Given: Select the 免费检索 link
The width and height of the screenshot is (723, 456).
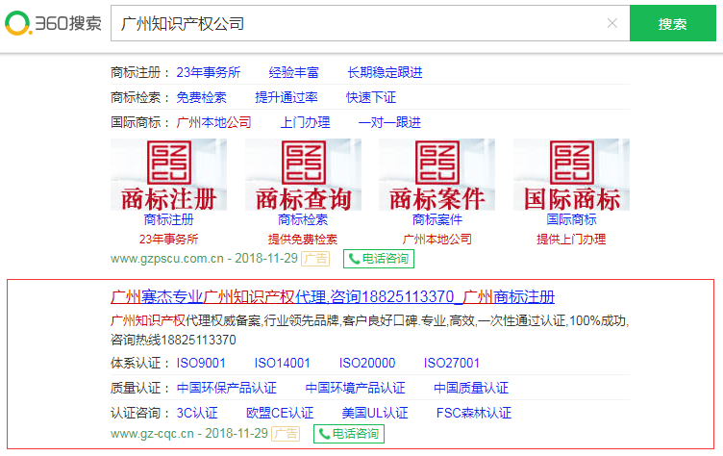Looking at the screenshot, I should (202, 97).
